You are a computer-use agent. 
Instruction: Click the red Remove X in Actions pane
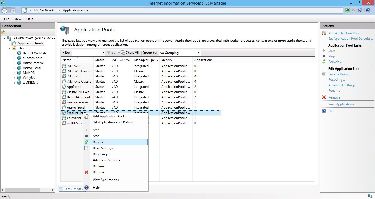[324, 97]
